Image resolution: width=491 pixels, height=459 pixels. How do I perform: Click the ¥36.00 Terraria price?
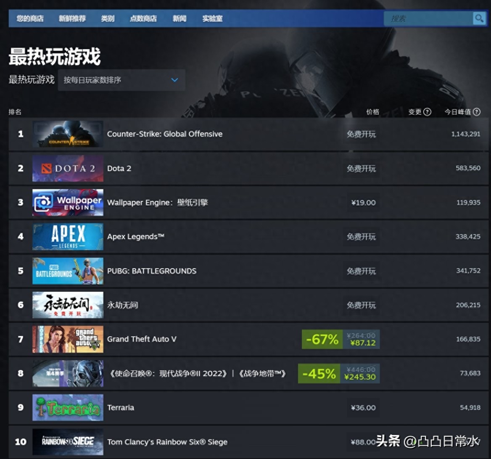pyautogui.click(x=363, y=408)
